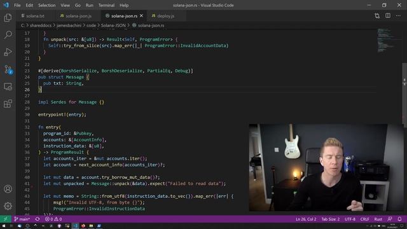407x229 pixels.
Task: Click on 'pub struct Message {' line
Action: click(64, 77)
